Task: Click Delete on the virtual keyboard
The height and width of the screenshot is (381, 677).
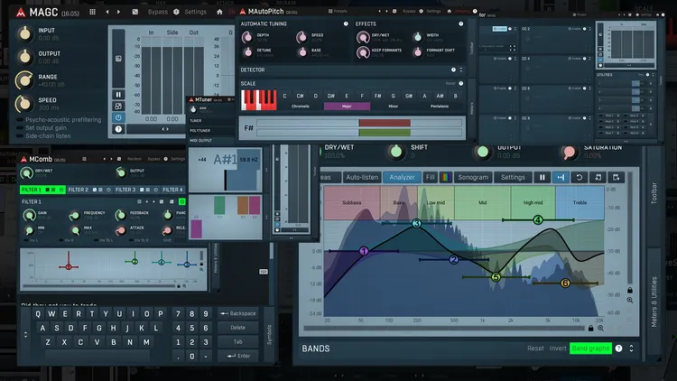Action: point(238,328)
